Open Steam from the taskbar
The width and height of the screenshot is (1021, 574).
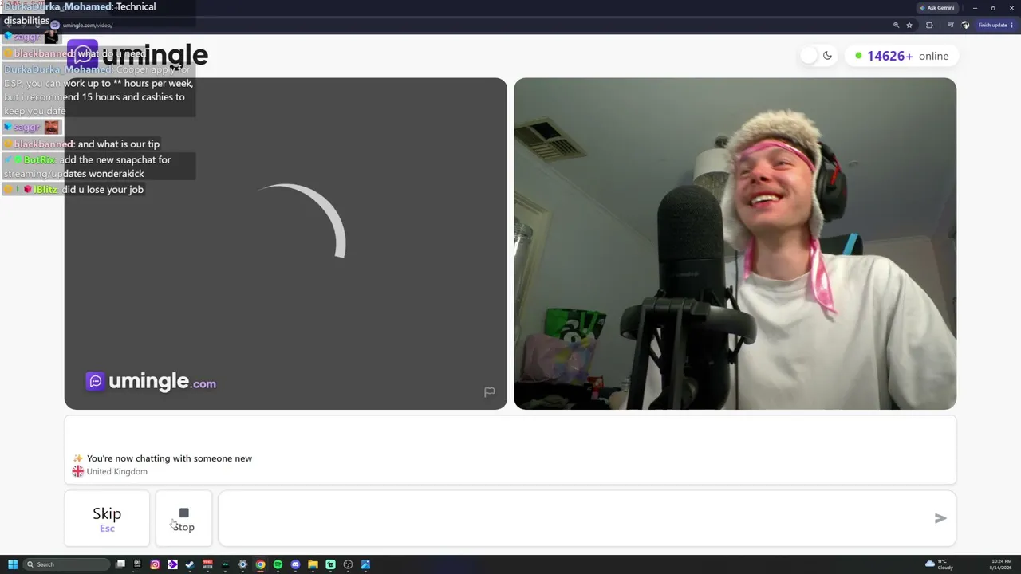click(x=190, y=564)
